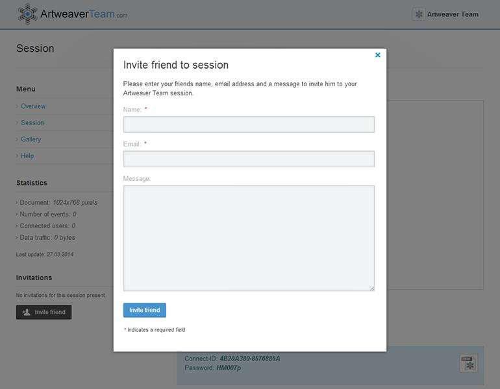Screen dimensions: 500x389
Task: Close the Invite friend to session dialog
Action: coord(378,55)
